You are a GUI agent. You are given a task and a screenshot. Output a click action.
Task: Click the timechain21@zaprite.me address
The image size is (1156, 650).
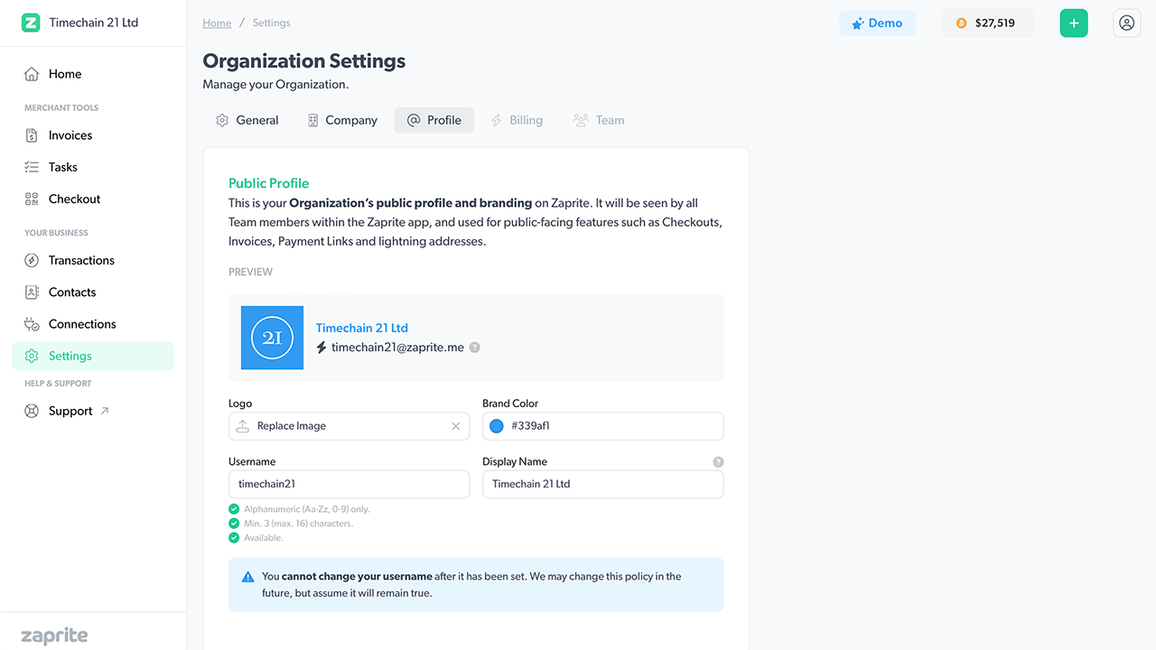397,348
